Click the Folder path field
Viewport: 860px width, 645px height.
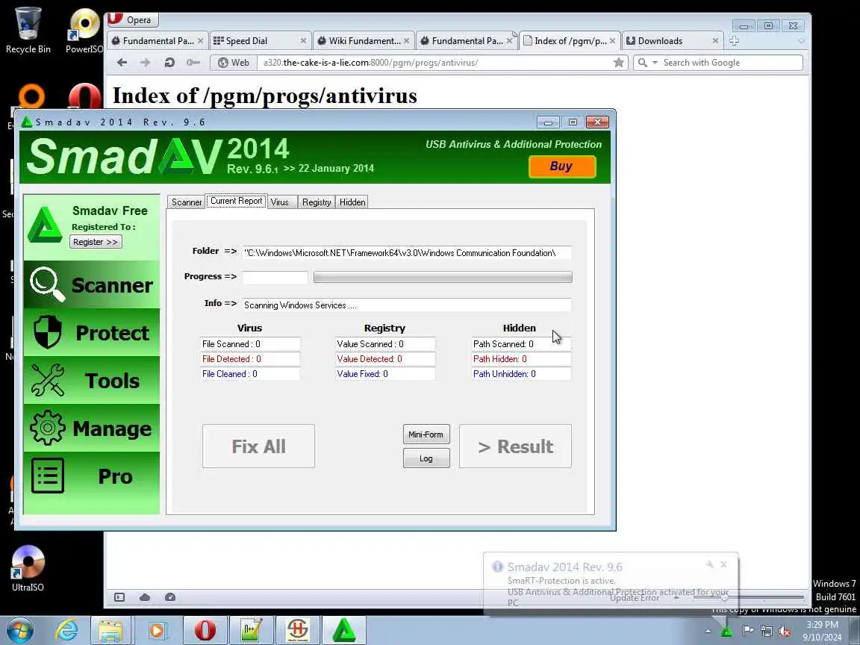coord(407,253)
